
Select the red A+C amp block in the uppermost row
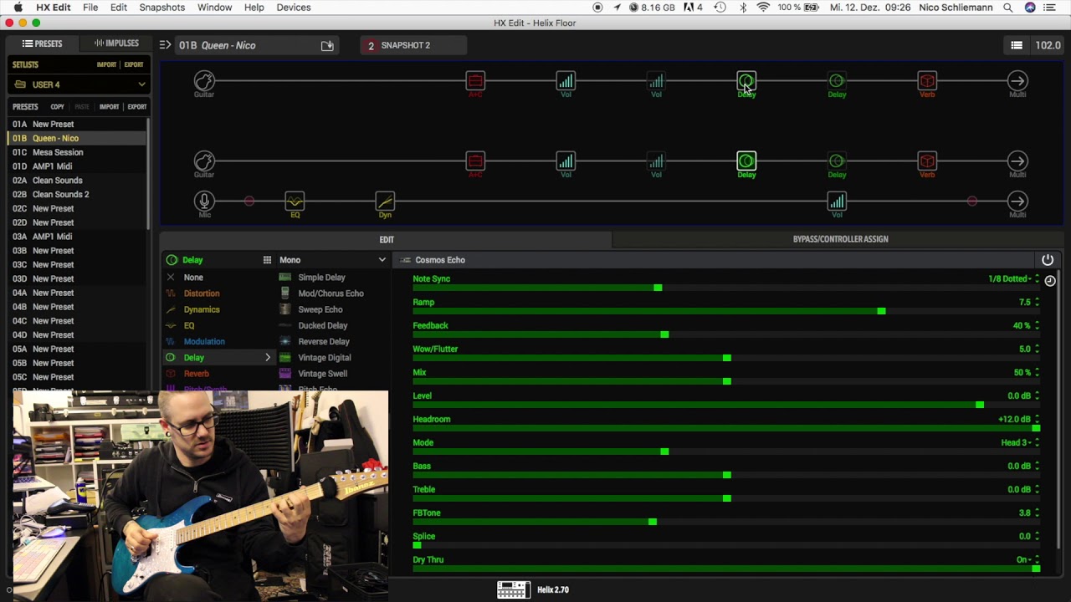click(x=475, y=80)
